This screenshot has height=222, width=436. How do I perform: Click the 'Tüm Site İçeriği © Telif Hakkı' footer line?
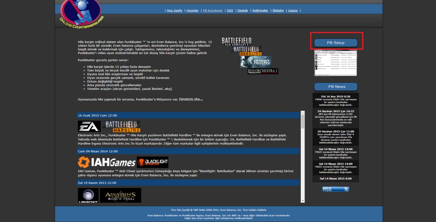click(219, 210)
